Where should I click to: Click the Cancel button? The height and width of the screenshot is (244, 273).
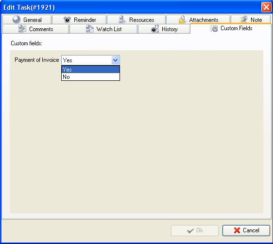click(246, 230)
